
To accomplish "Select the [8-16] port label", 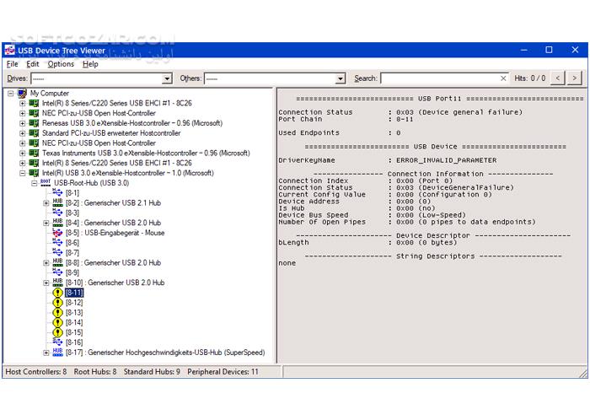I will click(74, 342).
